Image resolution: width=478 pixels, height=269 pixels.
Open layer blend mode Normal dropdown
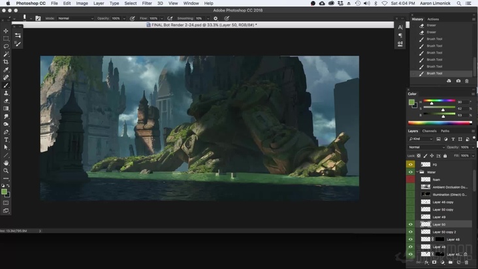tap(426, 147)
